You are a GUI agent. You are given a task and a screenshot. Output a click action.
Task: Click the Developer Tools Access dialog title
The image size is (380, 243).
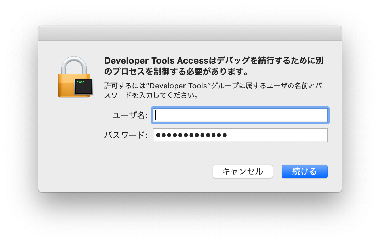pyautogui.click(x=214, y=67)
